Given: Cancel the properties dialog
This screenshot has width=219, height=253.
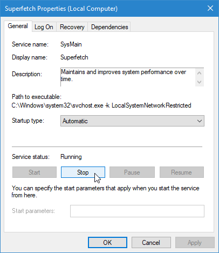Looking at the screenshot, I should click(151, 243).
